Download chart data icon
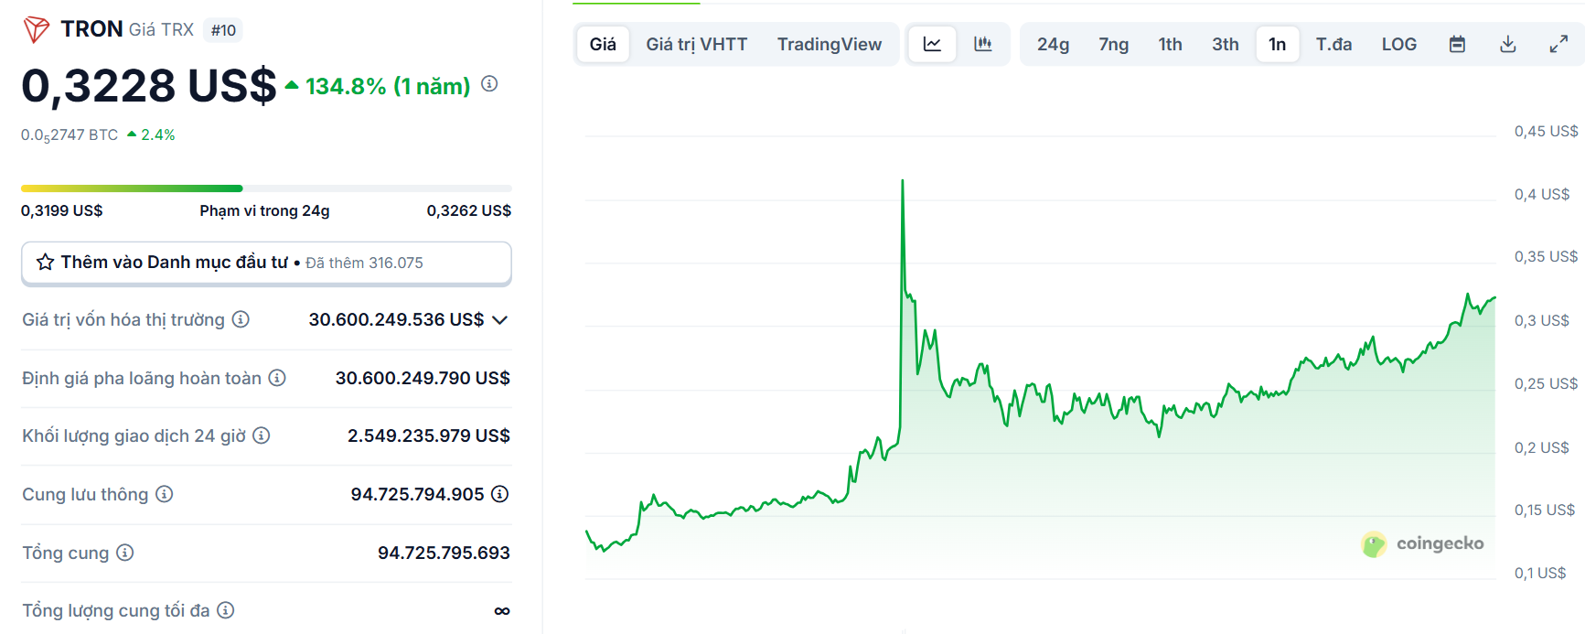 tap(1508, 44)
